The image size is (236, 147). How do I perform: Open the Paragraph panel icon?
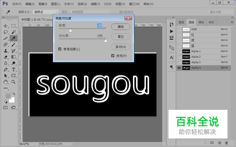pos(172,67)
